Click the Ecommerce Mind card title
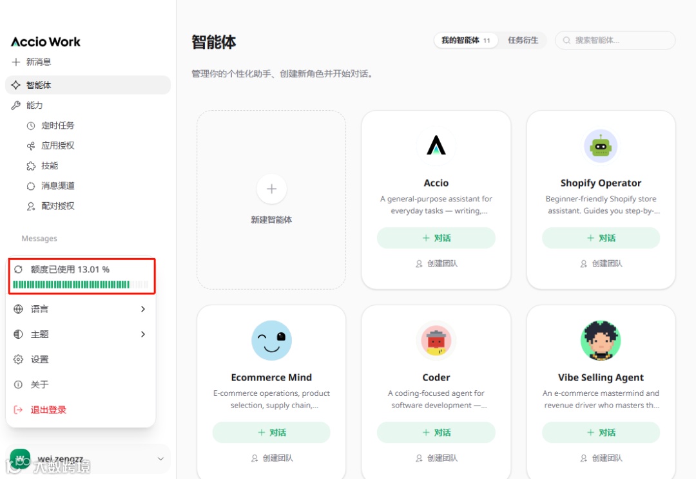This screenshot has width=696, height=479. tap(272, 377)
